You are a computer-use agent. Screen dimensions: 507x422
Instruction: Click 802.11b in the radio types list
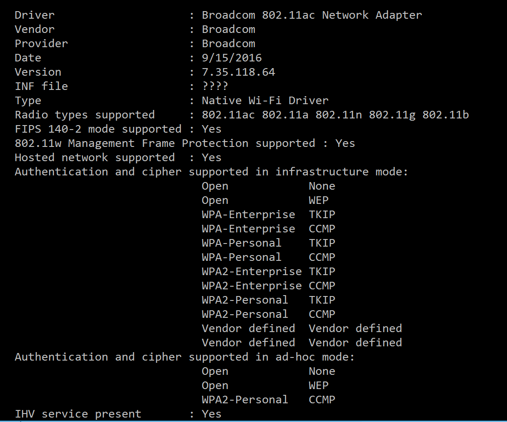coord(446,115)
